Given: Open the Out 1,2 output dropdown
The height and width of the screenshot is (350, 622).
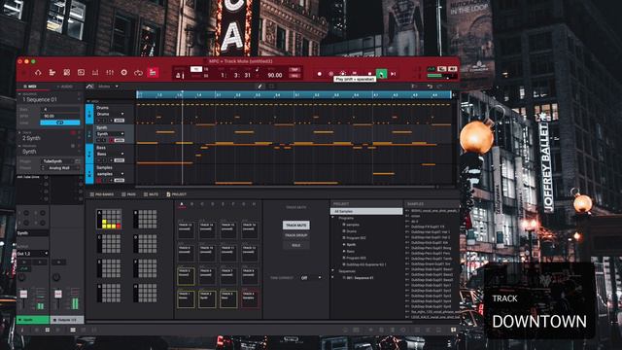Looking at the screenshot, I should click(32, 253).
